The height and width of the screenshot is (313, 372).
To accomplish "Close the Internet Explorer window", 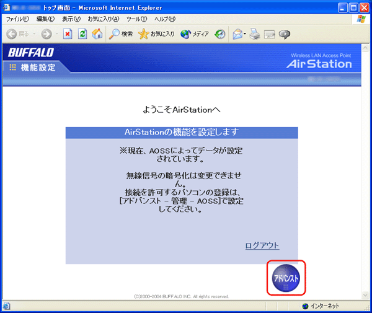I will 365,8.
